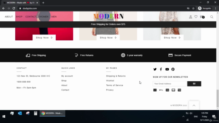Viewport: 219px width, 123px height.
Task: Open the wishlist heart icon
Action: pyautogui.click(x=196, y=17)
